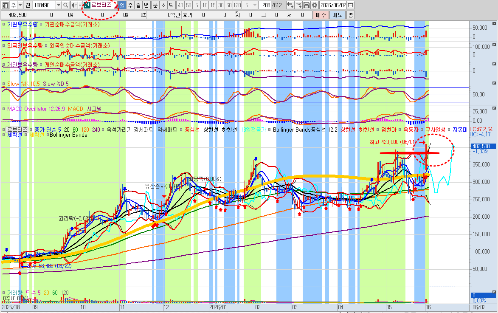Click the Slow %K legend marker

3,84
